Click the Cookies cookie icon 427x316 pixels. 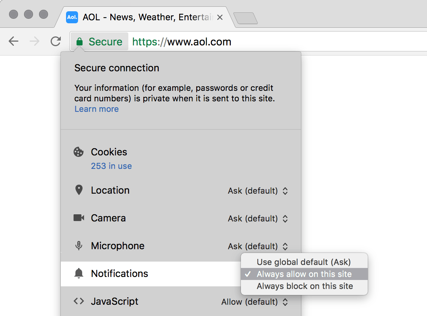pyautogui.click(x=78, y=152)
